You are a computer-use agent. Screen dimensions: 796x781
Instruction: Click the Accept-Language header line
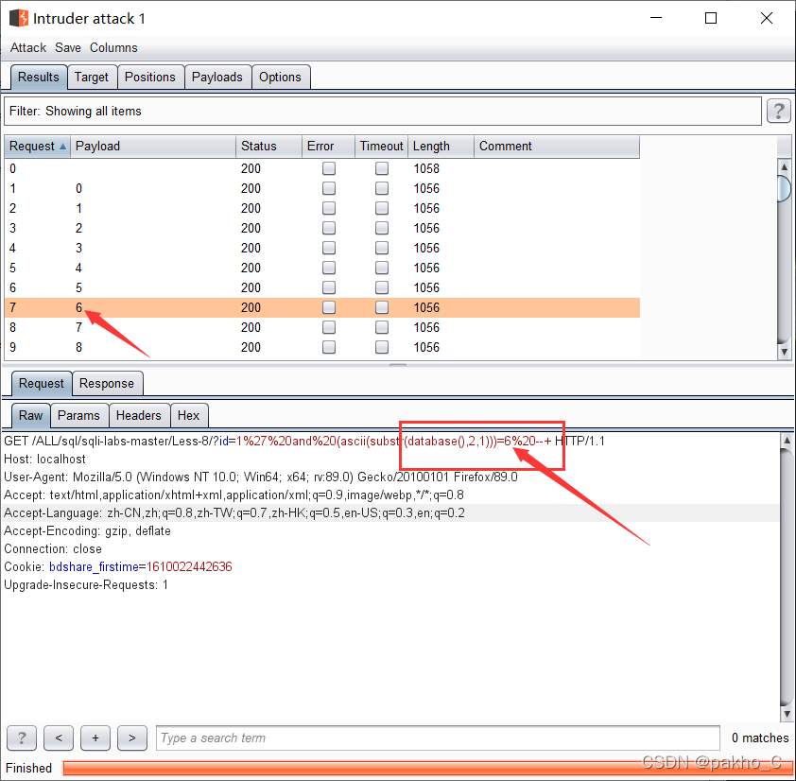click(x=234, y=512)
